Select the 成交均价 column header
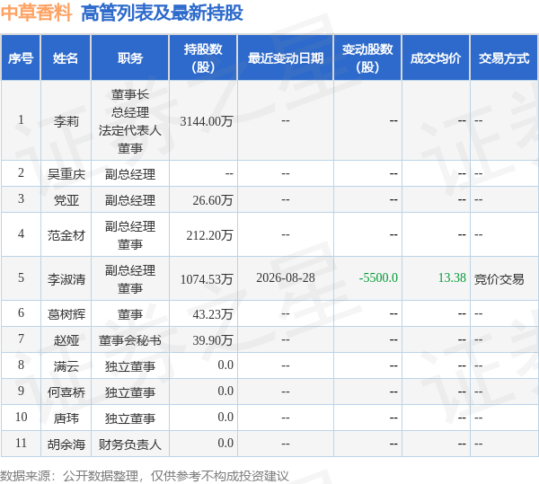This screenshot has height=484, width=539. (x=436, y=58)
